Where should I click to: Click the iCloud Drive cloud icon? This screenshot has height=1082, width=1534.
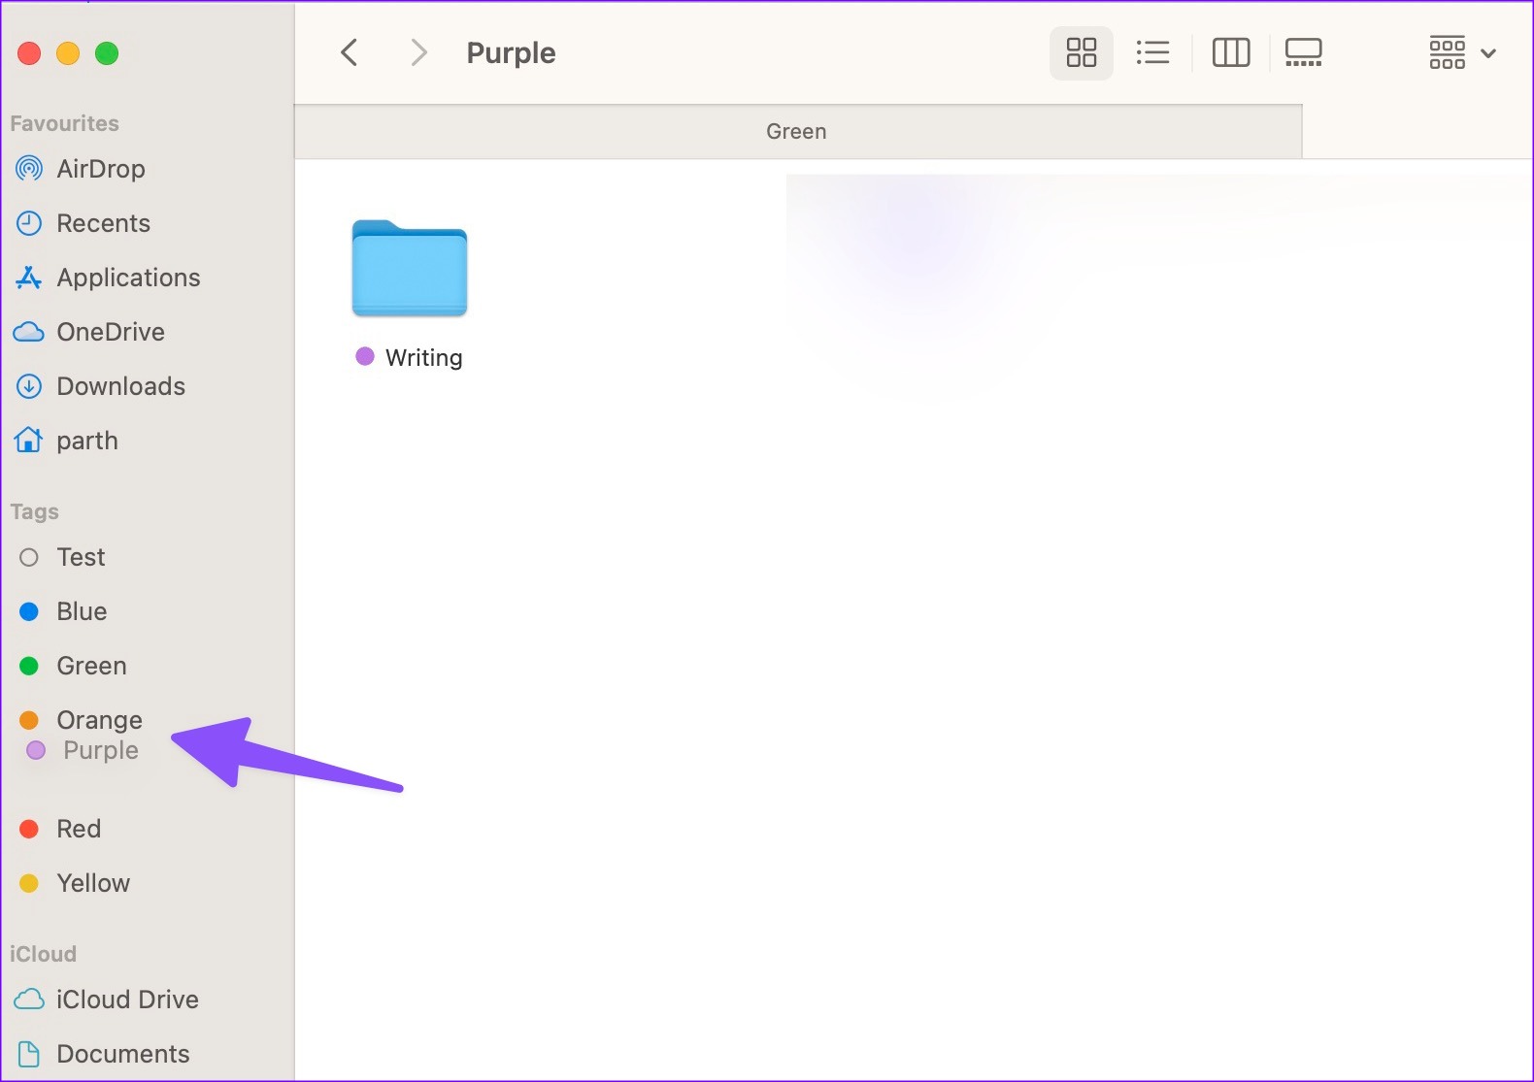(x=29, y=1000)
